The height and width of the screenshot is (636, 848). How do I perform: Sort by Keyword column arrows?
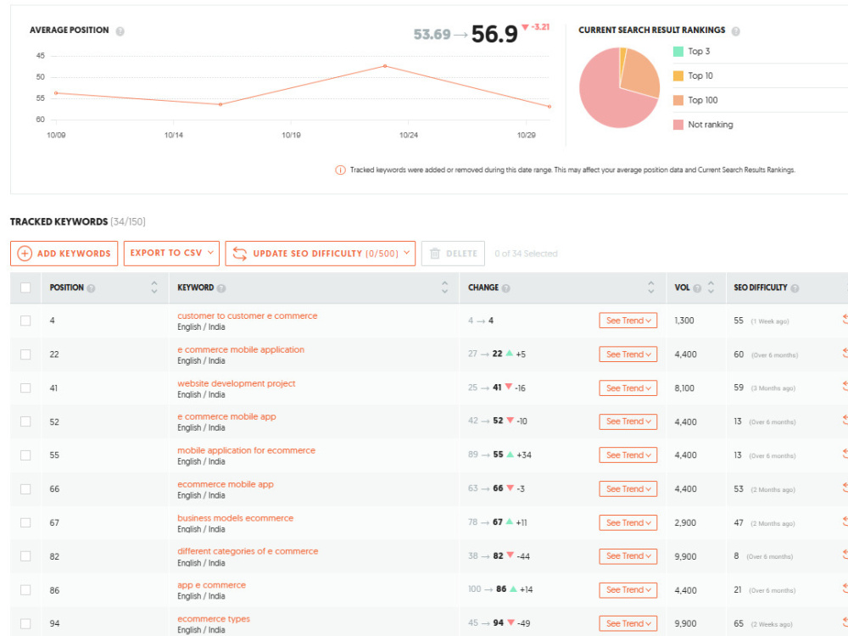point(444,287)
